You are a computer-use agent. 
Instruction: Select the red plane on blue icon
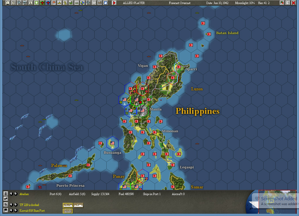click(48, 3)
